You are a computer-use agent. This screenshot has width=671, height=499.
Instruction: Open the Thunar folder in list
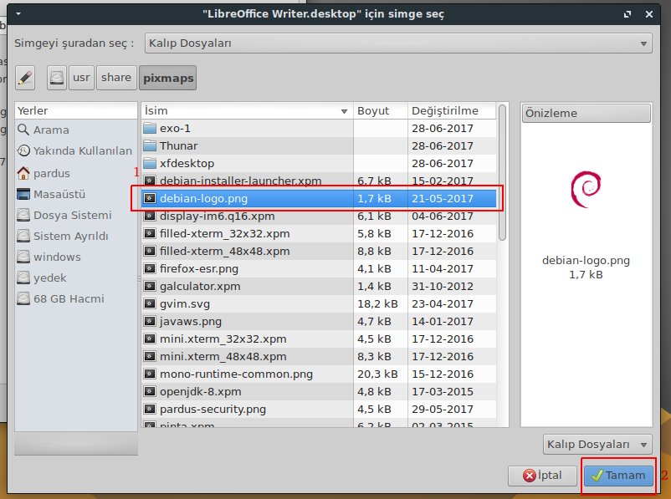[x=178, y=146]
